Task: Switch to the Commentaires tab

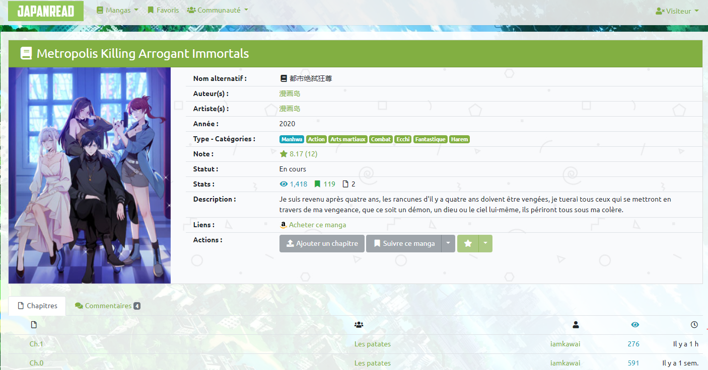Action: 107,306
